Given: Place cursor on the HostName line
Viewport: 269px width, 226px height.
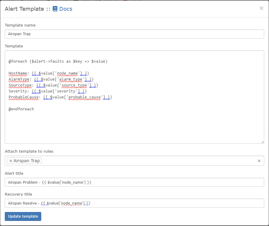Looking at the screenshot, I should pyautogui.click(x=49, y=73).
